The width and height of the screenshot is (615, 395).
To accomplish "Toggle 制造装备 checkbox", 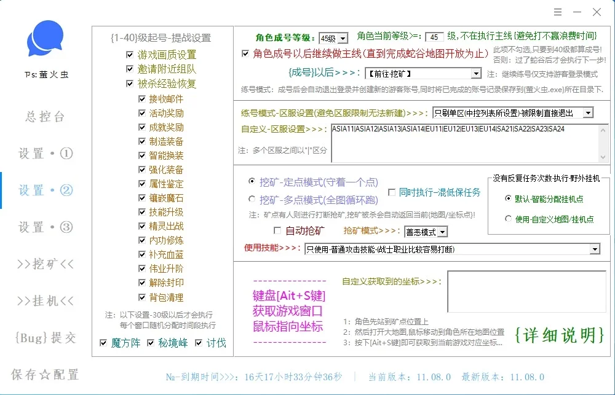I will [142, 141].
